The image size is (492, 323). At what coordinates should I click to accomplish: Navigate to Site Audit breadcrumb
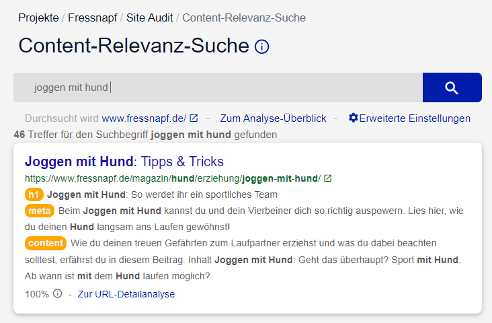[x=149, y=17]
